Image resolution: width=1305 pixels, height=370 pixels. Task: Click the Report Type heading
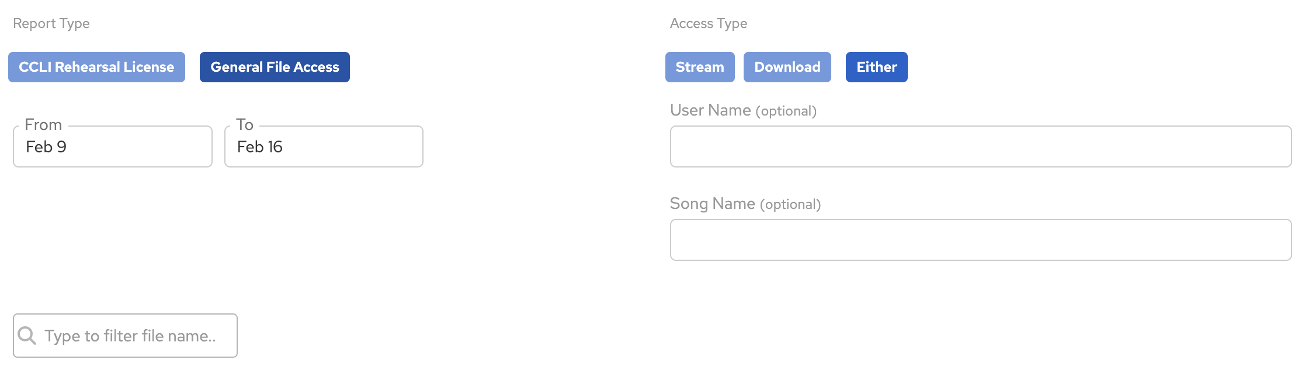pyautogui.click(x=51, y=23)
